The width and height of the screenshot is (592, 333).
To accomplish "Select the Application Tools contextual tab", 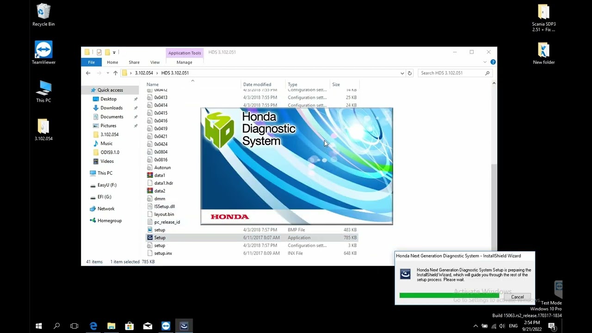I will pos(185,53).
